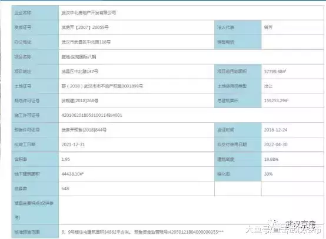The height and width of the screenshot is (239, 326).
Task: Select the 施工许可证号 label cell
Action: [35, 115]
